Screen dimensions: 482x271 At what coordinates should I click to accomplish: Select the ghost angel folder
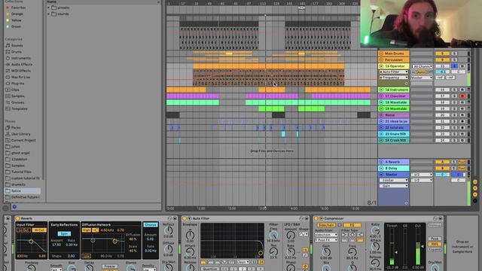[20, 153]
